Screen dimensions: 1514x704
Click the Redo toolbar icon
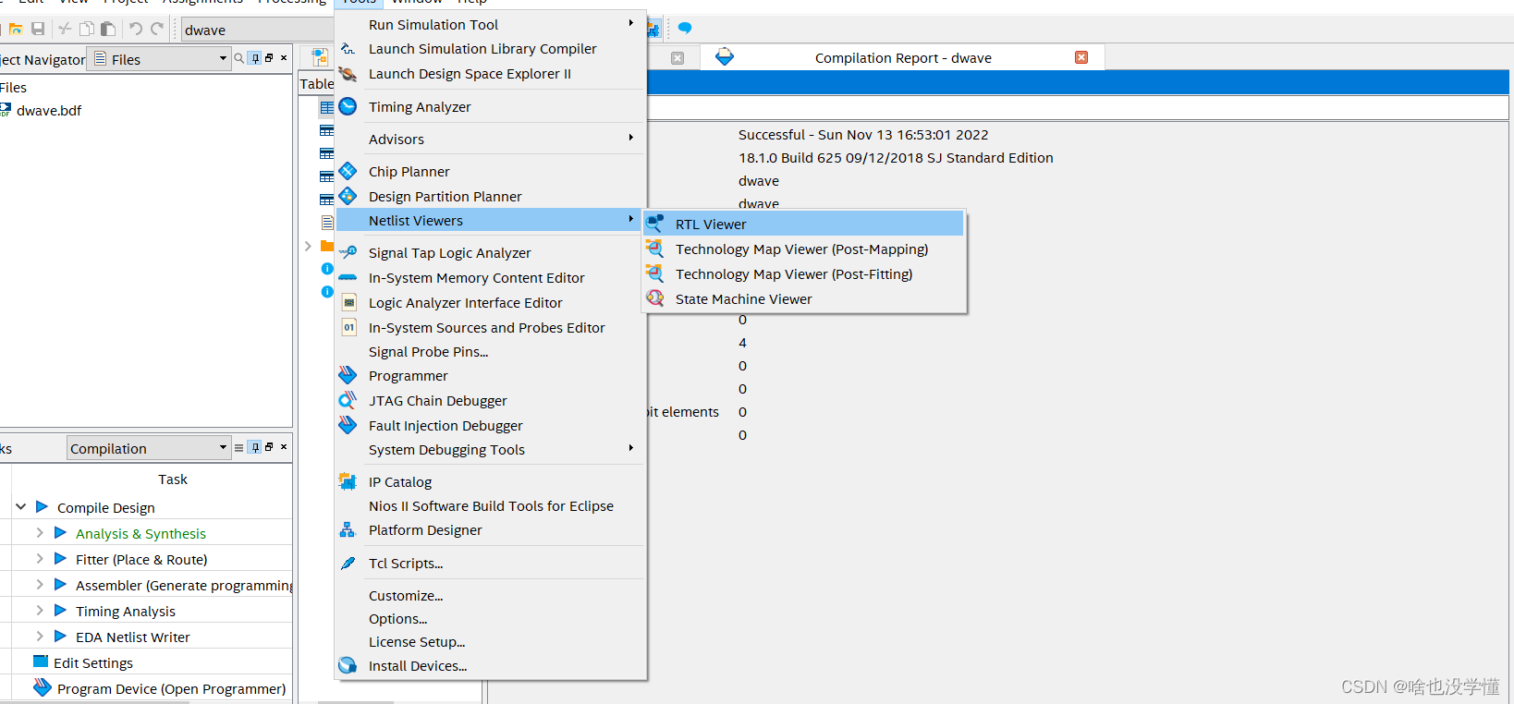[x=157, y=30]
